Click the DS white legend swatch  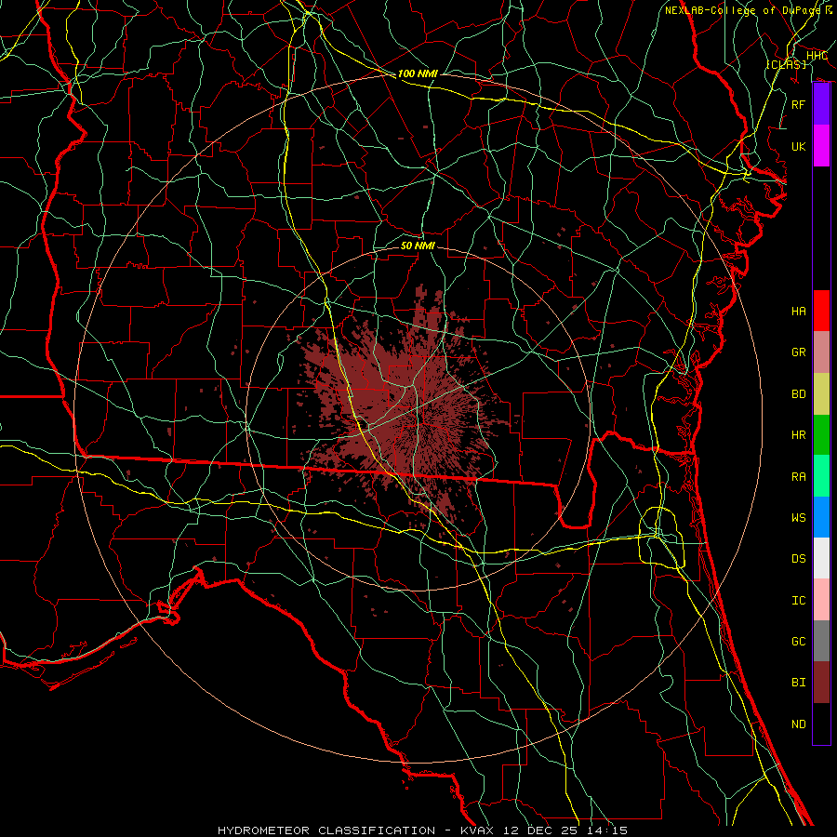point(821,558)
